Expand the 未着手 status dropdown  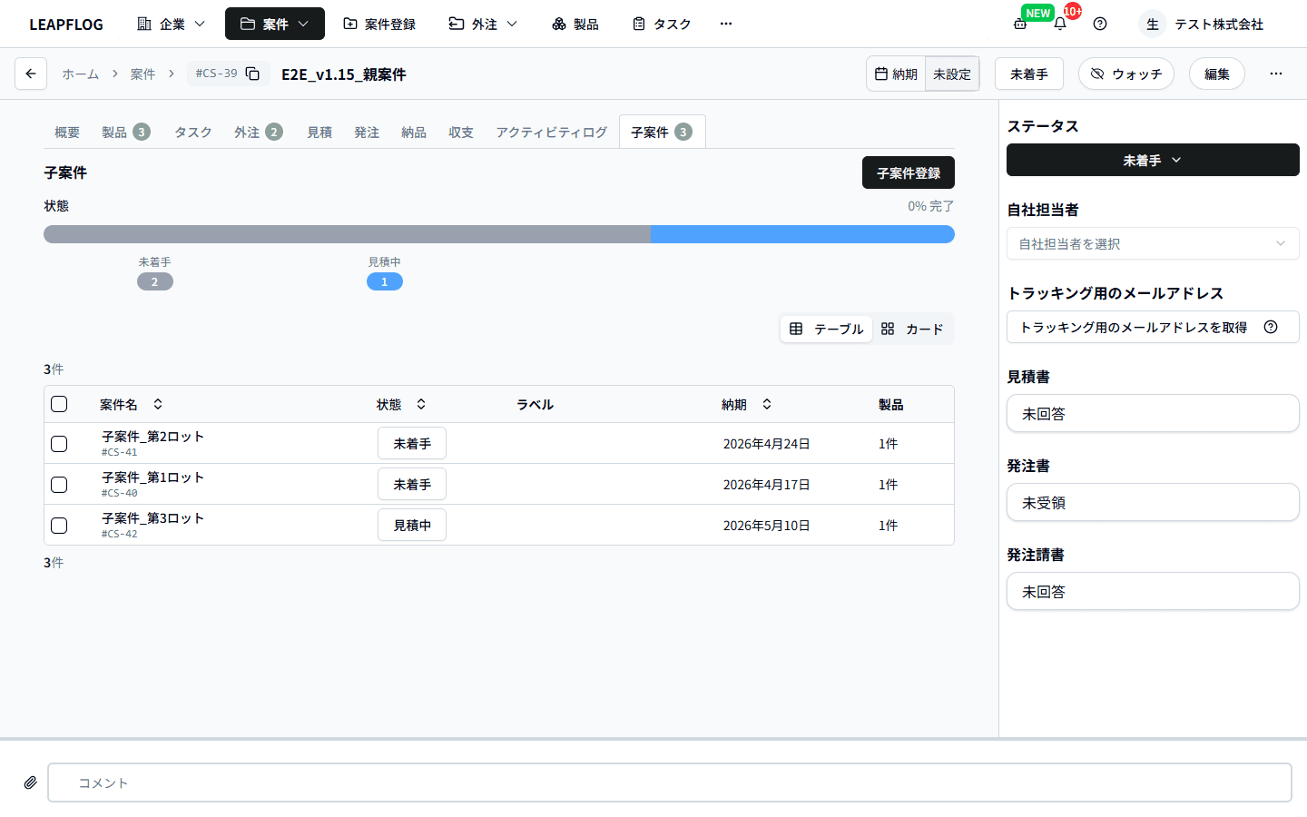click(1152, 161)
